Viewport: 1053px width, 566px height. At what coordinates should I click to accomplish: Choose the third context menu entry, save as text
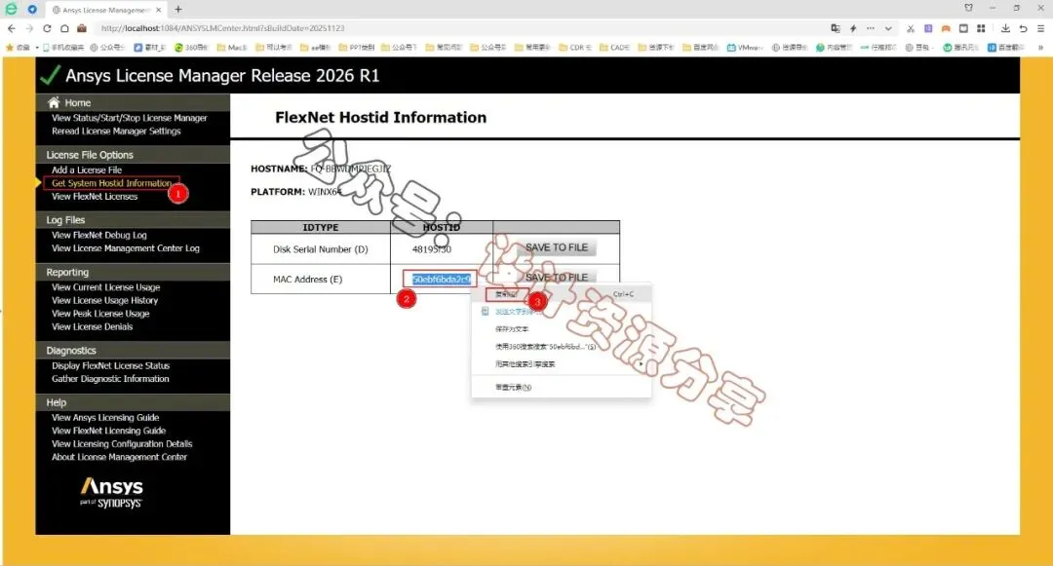click(562, 329)
